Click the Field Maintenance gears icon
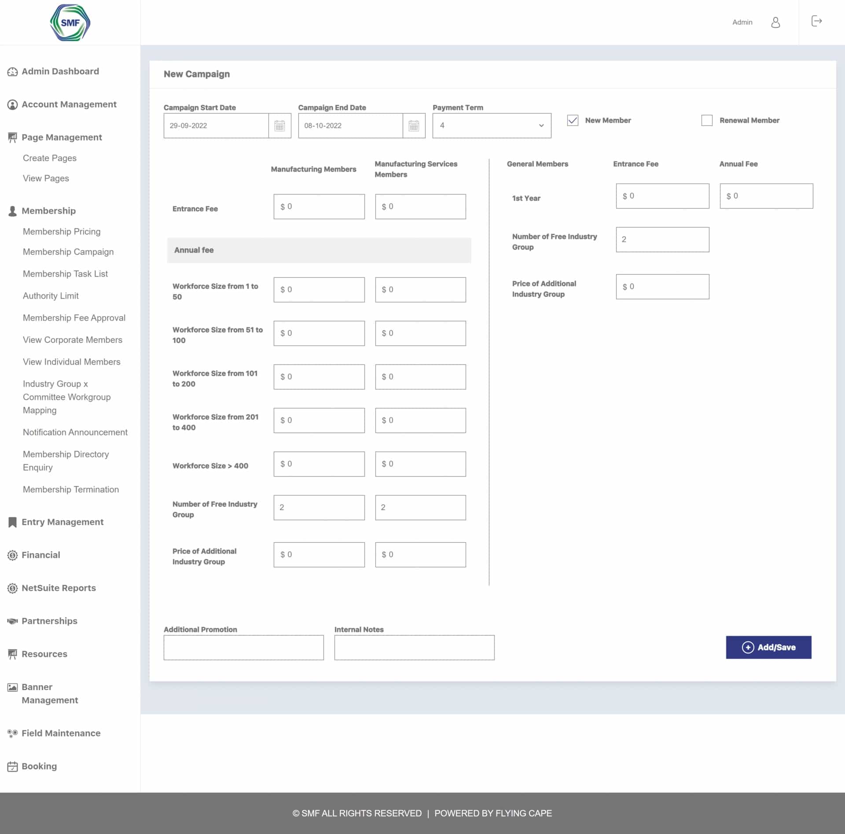Viewport: 845px width, 834px height. 12,733
